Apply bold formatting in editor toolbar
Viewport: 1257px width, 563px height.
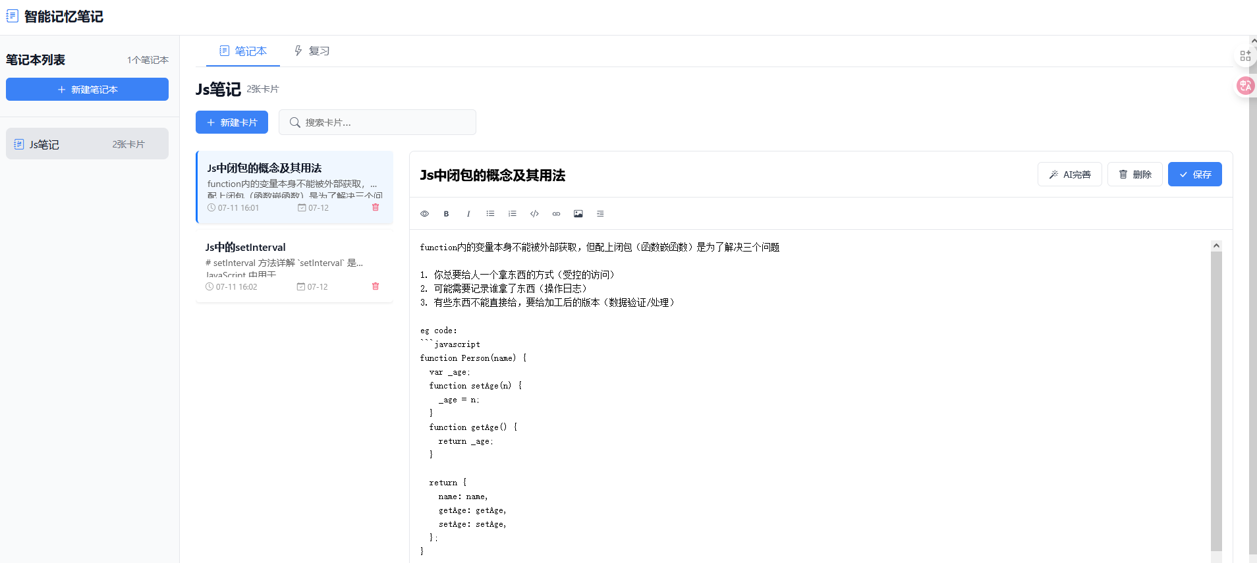[x=446, y=213]
